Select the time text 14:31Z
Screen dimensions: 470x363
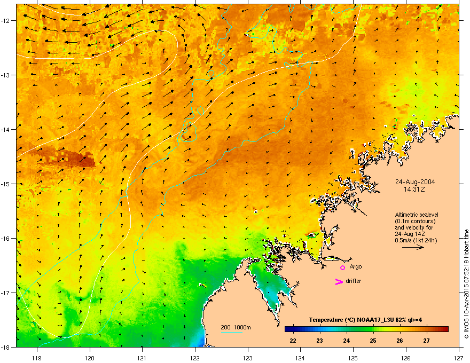point(414,190)
